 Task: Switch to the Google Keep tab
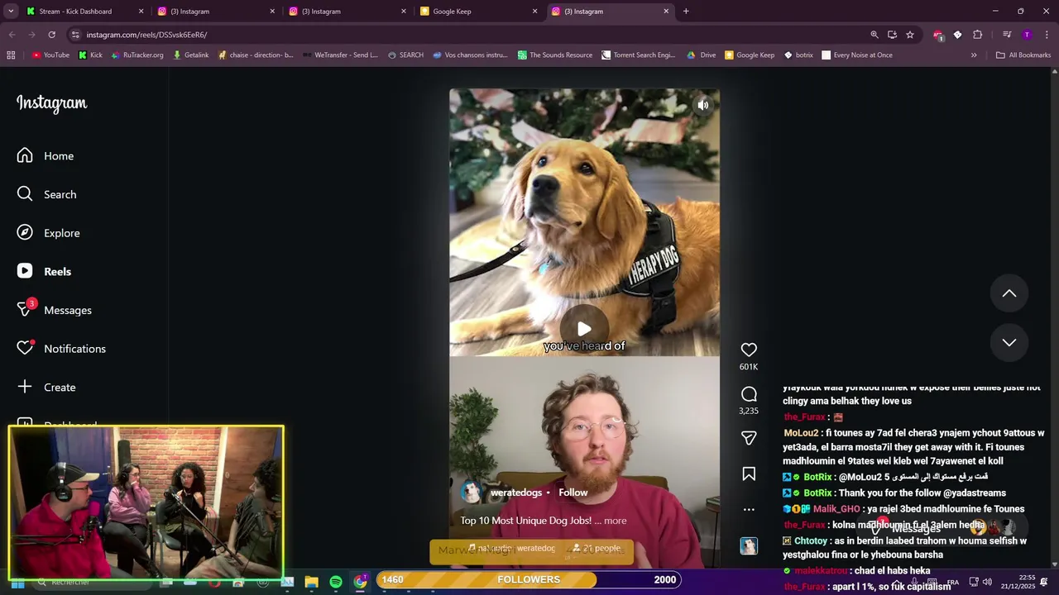click(478, 12)
